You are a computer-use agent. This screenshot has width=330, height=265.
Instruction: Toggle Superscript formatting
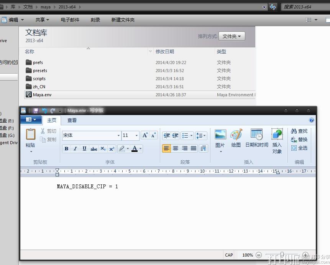(112, 149)
